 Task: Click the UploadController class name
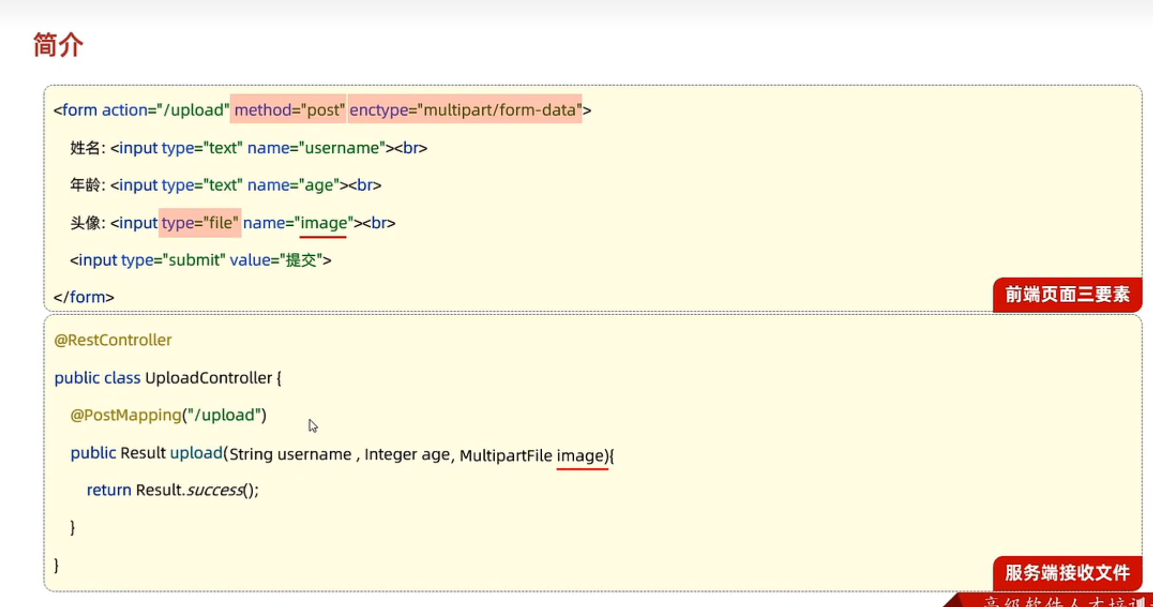coord(208,378)
